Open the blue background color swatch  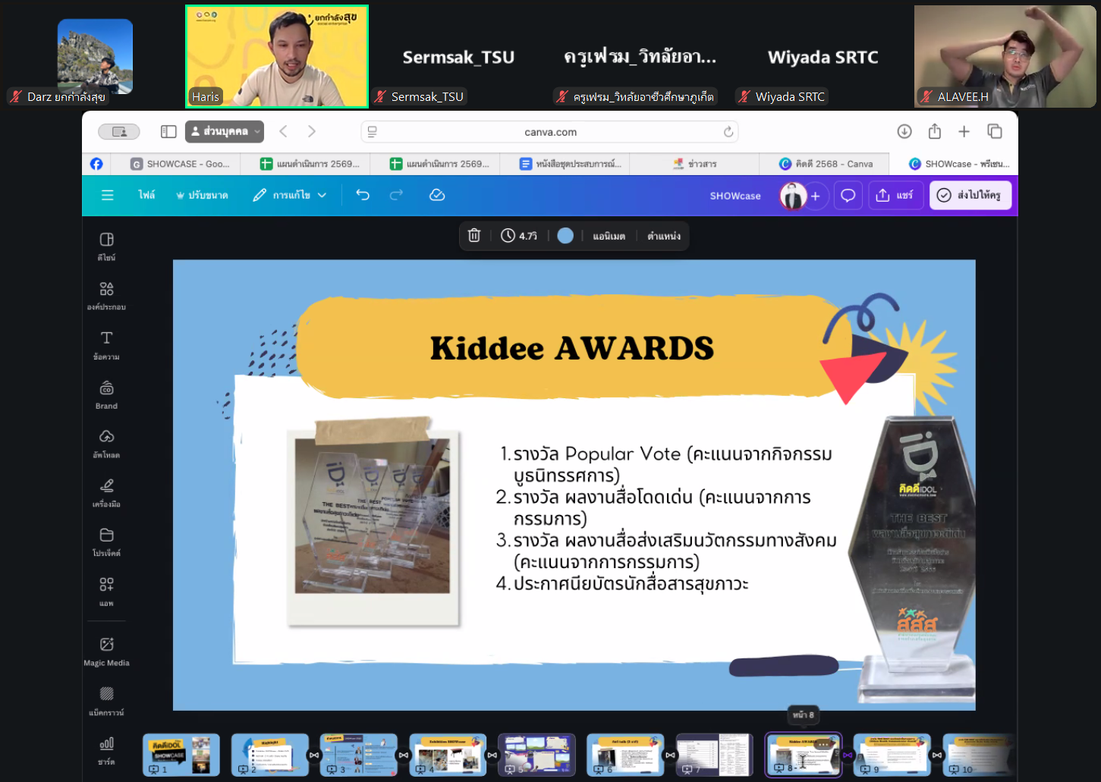click(565, 236)
